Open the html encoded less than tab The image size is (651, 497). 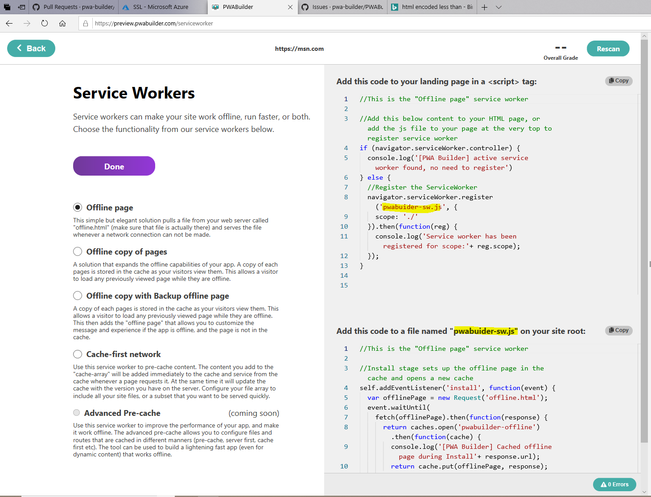point(433,7)
